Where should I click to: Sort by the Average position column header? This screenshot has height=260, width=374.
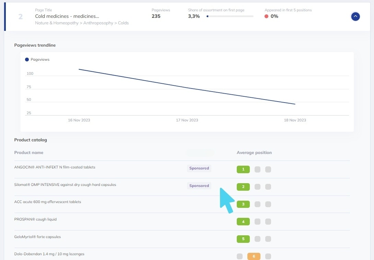254,153
